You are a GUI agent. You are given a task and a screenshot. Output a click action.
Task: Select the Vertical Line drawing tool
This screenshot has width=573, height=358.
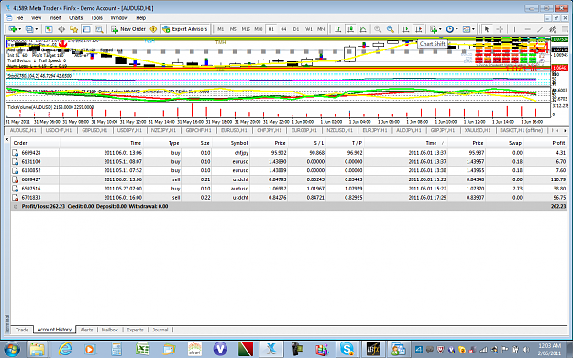click(514, 29)
